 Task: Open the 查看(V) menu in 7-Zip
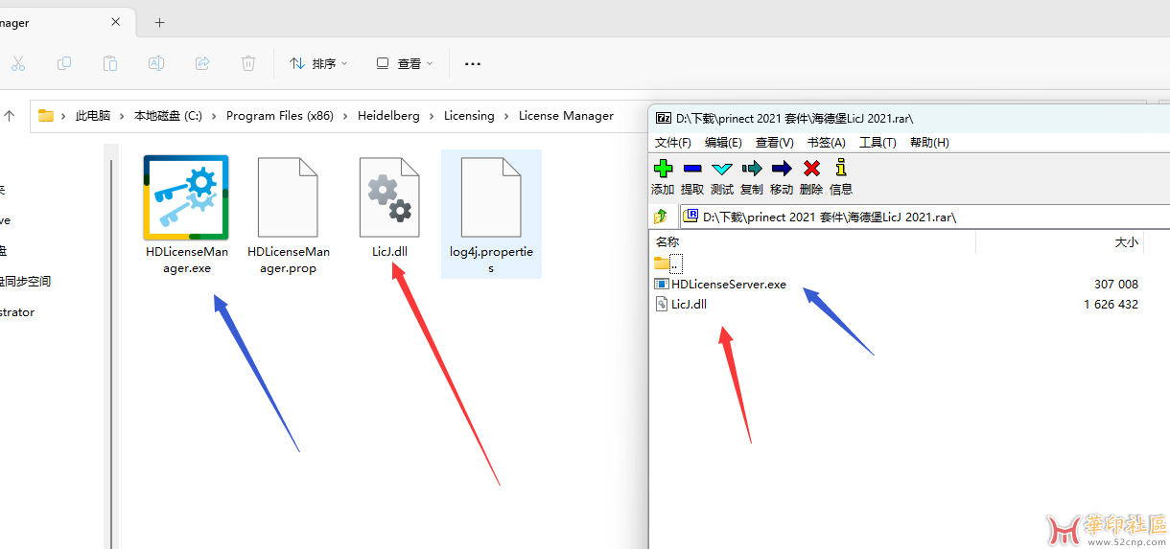[775, 142]
